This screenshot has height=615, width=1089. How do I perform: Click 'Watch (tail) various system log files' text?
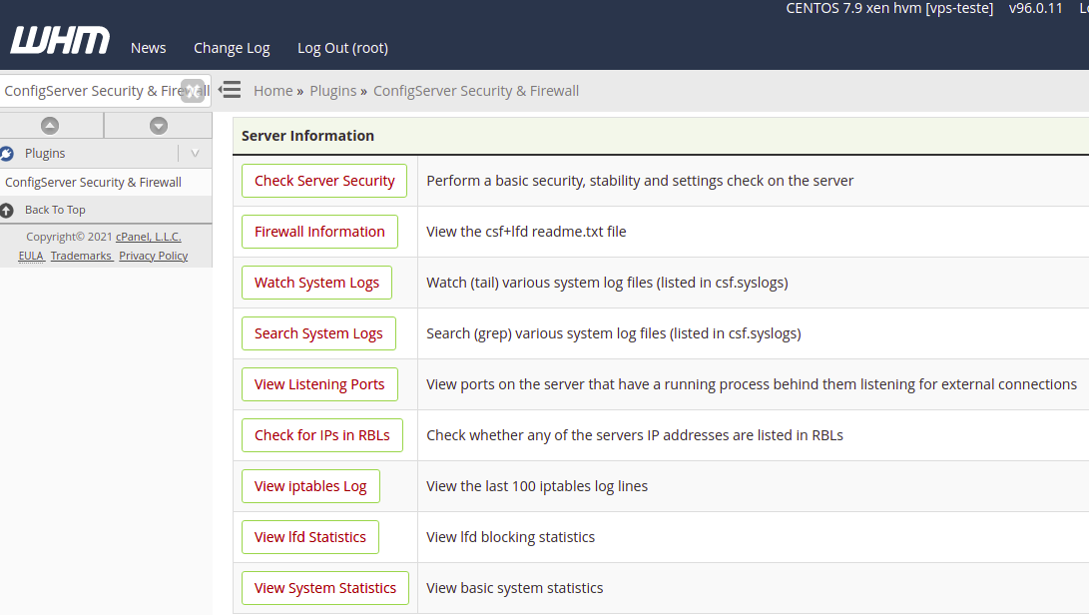pos(607,283)
